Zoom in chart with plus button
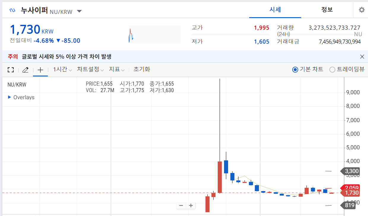368x216 pixels. pyautogui.click(x=191, y=205)
